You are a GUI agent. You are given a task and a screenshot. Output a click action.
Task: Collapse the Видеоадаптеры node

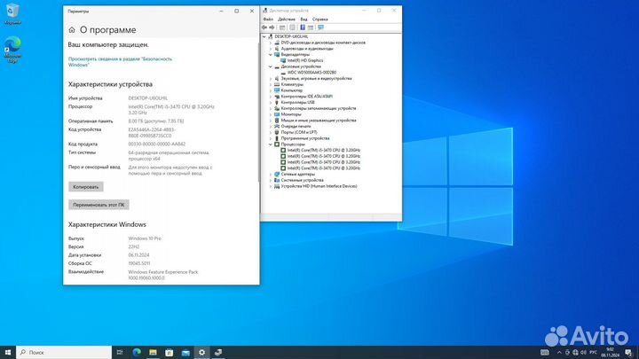tap(270, 55)
